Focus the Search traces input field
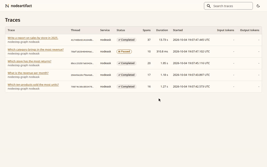This screenshot has width=267, height=167. (228, 6)
